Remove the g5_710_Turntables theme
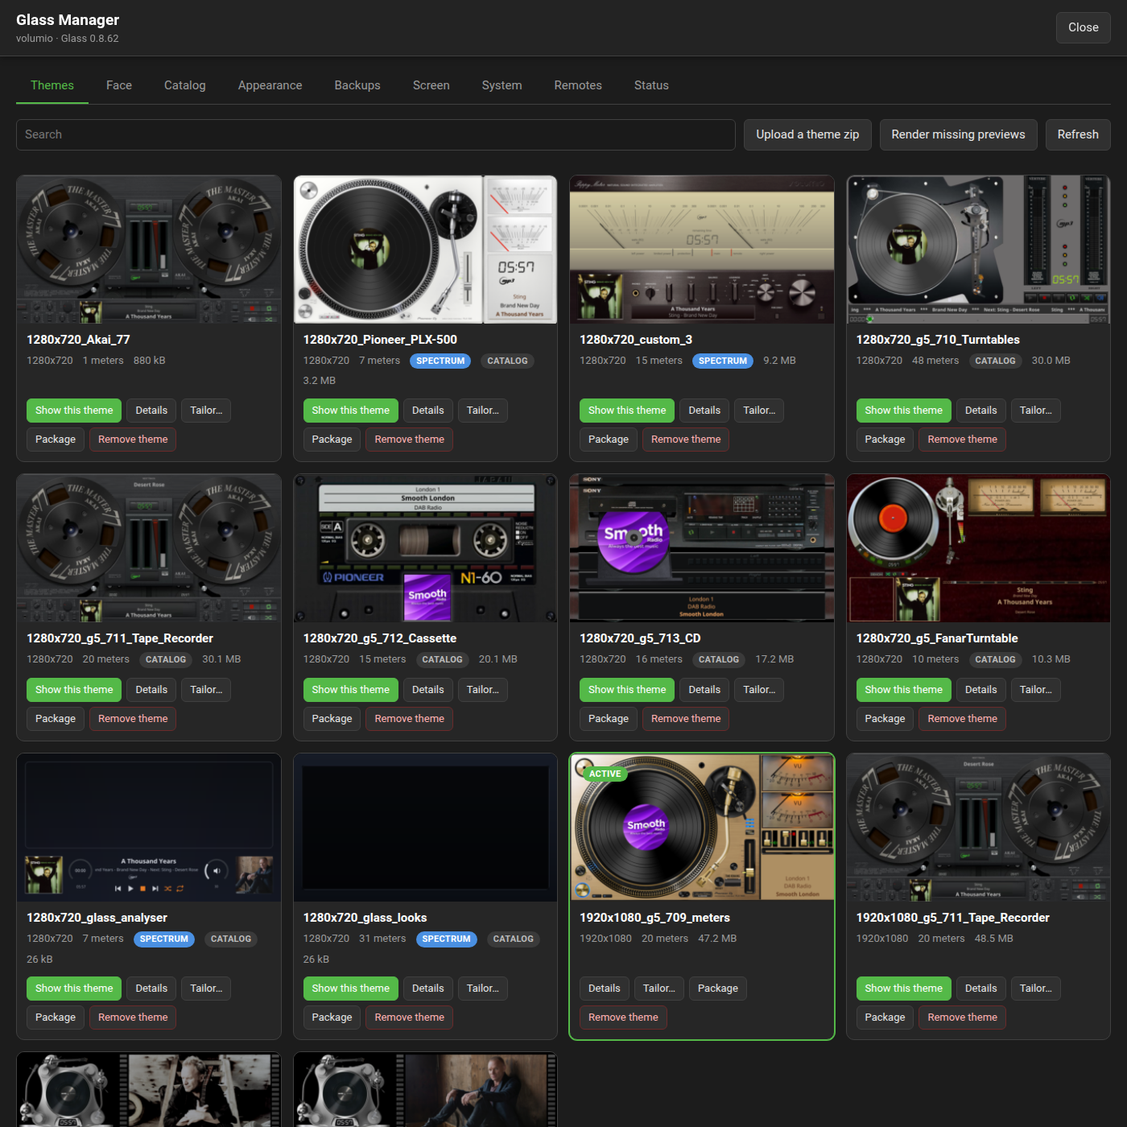1127x1127 pixels. click(x=962, y=440)
